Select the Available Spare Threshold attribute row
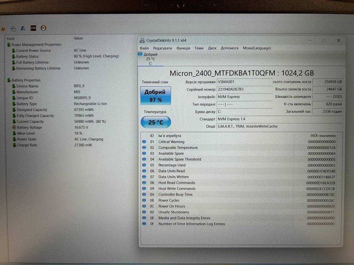The height and width of the screenshot is (265, 354). [x=239, y=159]
